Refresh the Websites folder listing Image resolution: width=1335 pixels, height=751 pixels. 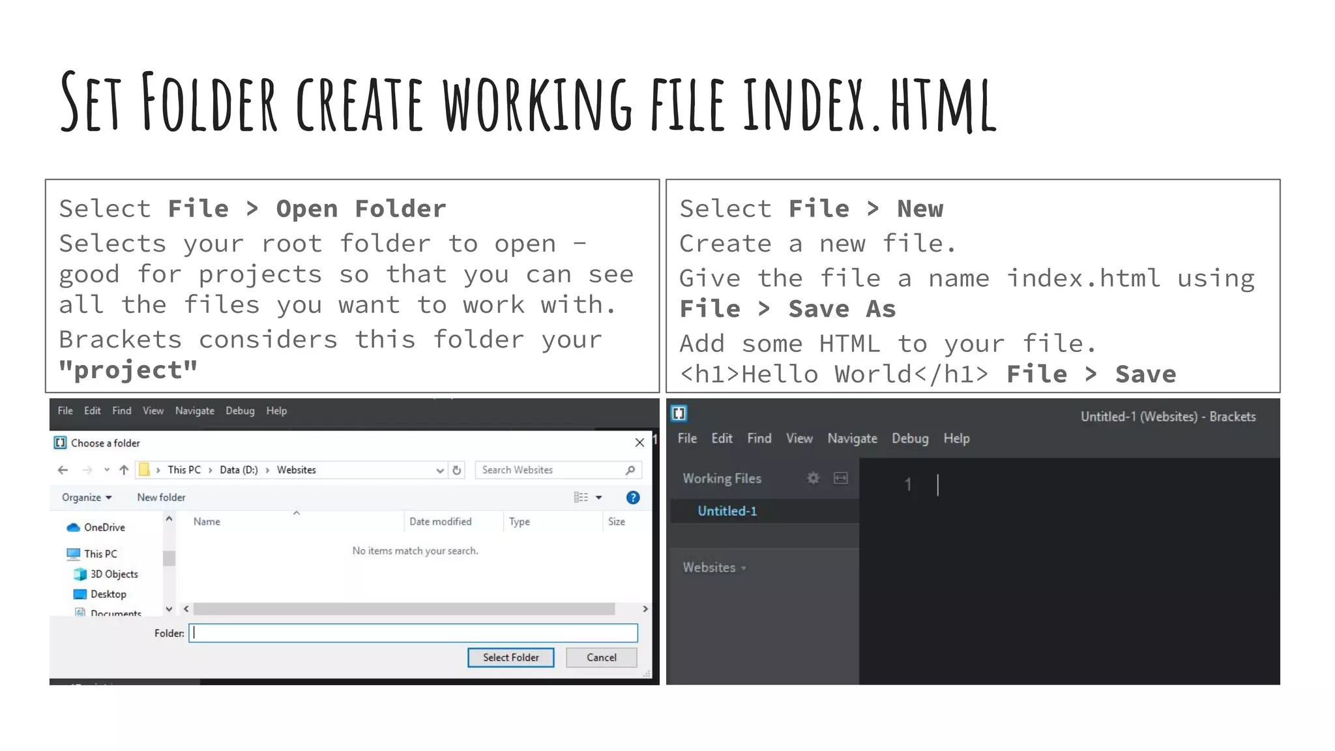[457, 470]
